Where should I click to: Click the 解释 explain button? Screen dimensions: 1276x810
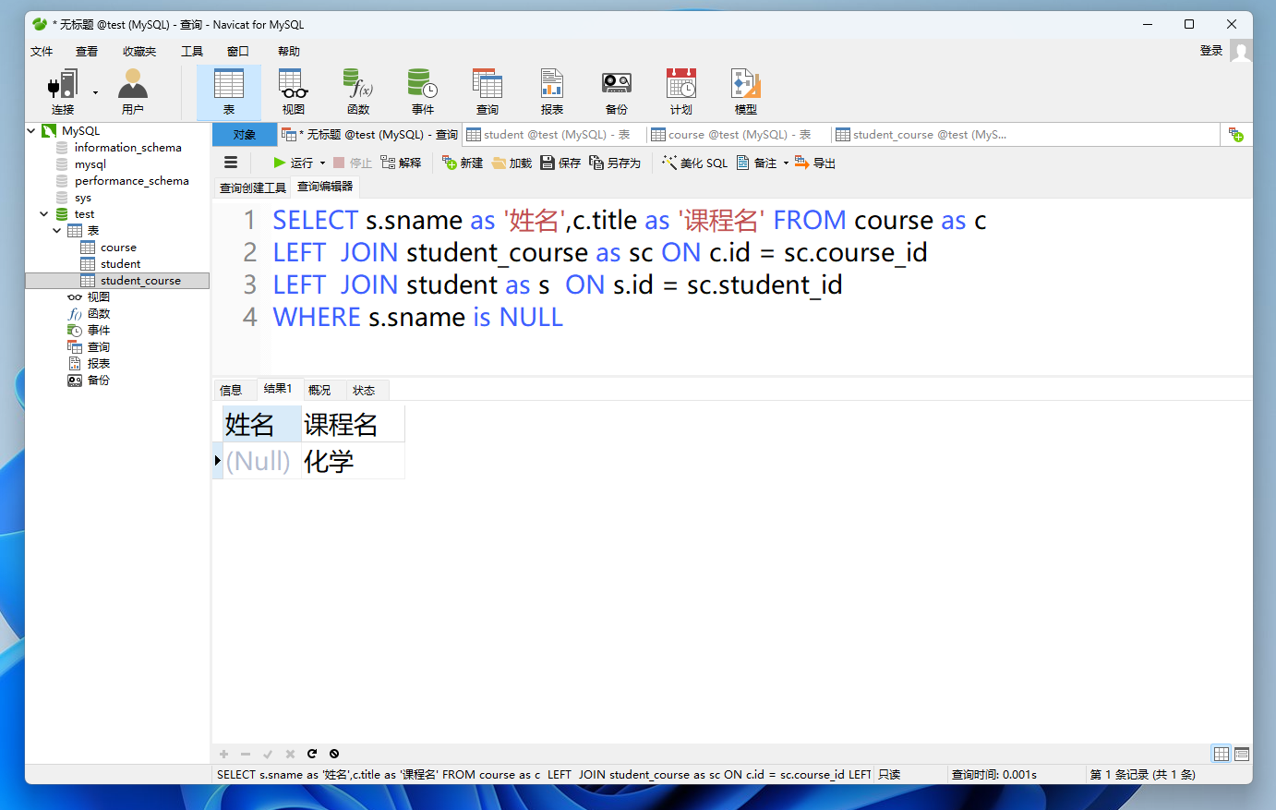tap(401, 163)
